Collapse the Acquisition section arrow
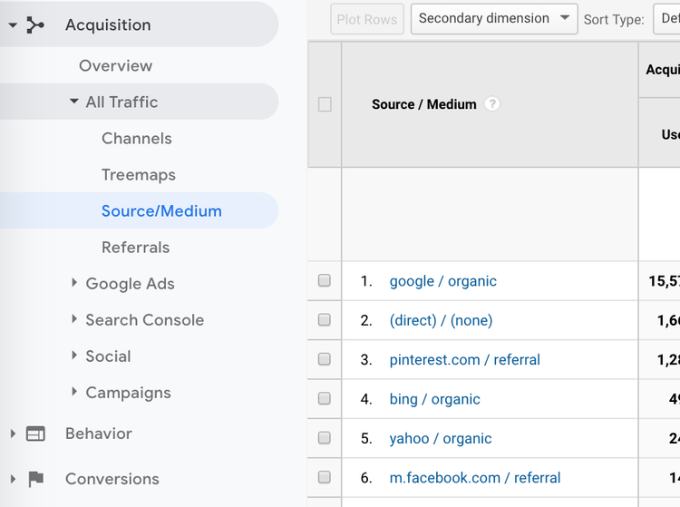 pos(13,25)
